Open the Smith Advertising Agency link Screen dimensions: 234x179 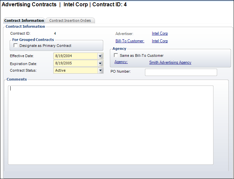[170, 62]
